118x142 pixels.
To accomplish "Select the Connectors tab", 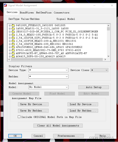I will click(61, 13).
